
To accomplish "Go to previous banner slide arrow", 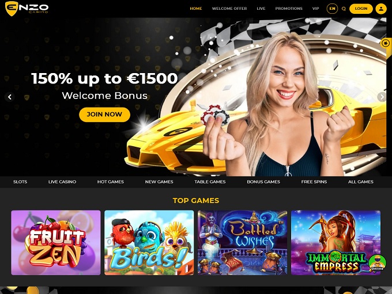I will [10, 97].
